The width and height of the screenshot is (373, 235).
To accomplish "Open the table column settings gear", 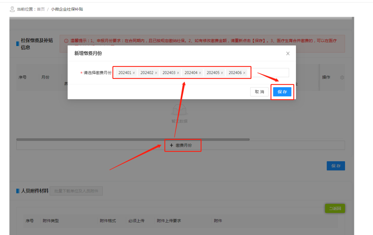I will [x=342, y=78].
